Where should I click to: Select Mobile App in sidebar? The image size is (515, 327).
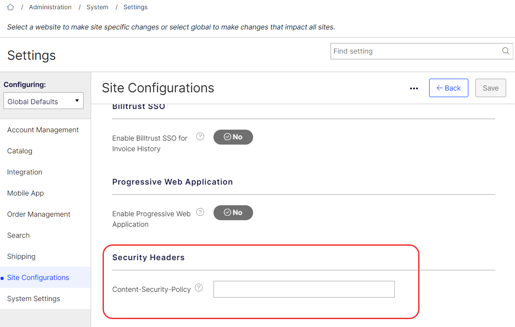pyautogui.click(x=25, y=193)
